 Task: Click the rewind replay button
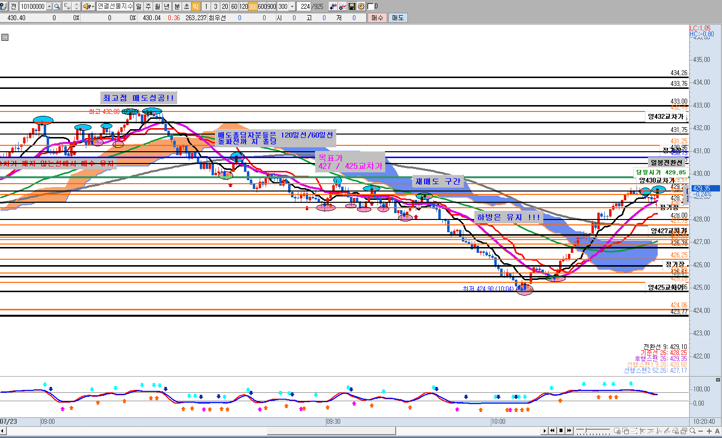point(553,431)
